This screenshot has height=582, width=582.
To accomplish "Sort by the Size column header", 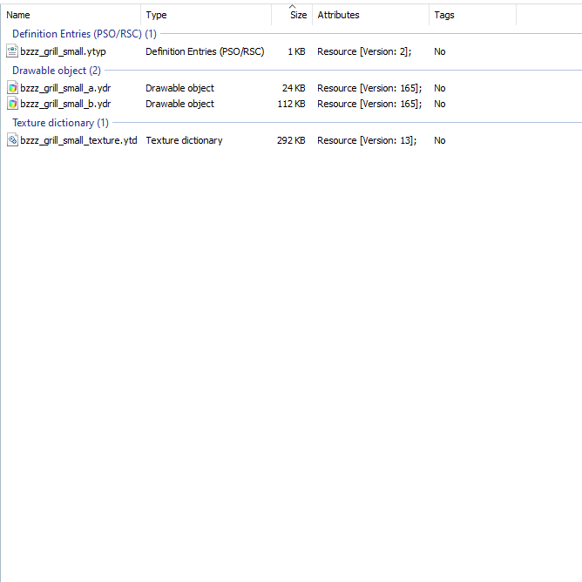I will click(x=292, y=15).
